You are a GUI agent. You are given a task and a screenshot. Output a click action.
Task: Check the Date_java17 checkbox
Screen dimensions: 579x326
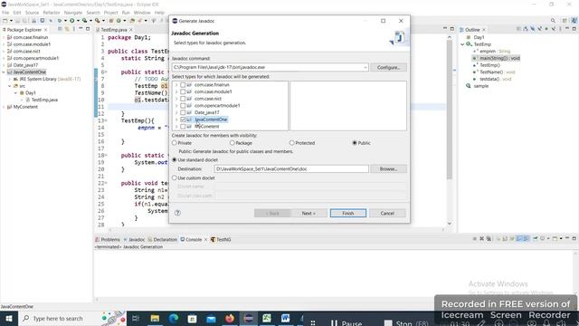click(x=183, y=112)
